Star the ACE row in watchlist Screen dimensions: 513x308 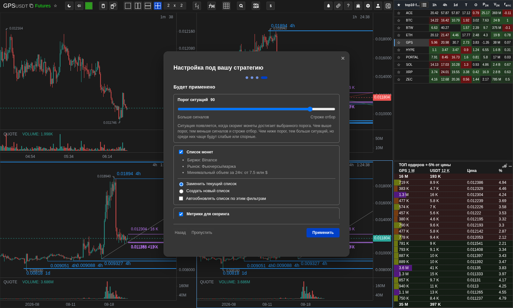pyautogui.click(x=399, y=13)
